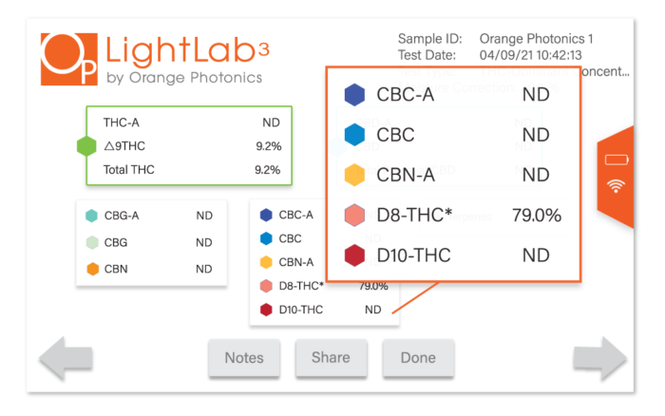
Task: Click the green Δ9THC hexagon icon
Action: (x=86, y=146)
